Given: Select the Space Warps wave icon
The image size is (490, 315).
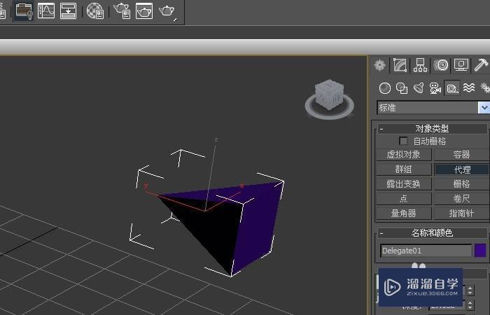Looking at the screenshot, I should 469,88.
